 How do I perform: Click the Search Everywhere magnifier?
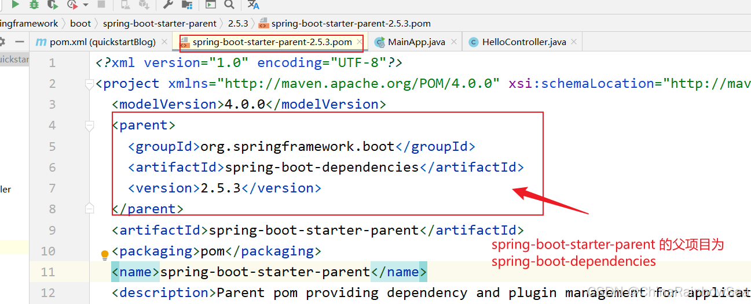[229, 4]
